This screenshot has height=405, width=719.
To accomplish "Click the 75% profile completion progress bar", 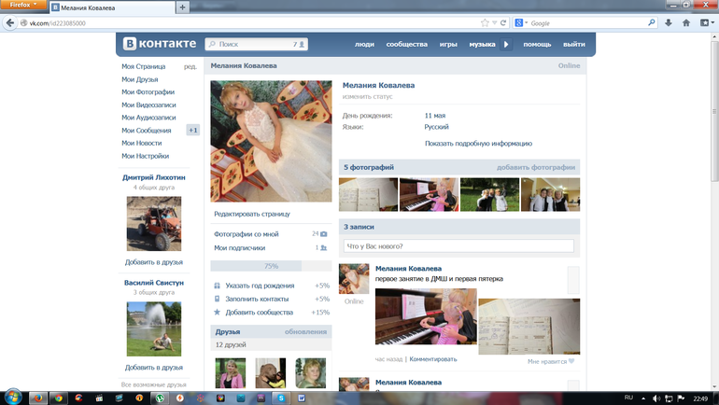I will coord(271,266).
